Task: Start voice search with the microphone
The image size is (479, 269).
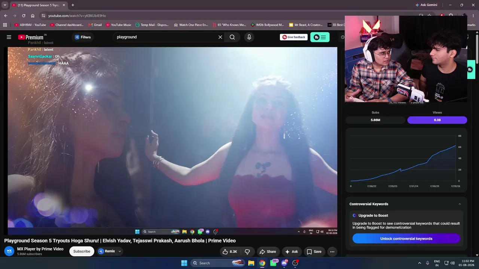Action: coord(249,37)
